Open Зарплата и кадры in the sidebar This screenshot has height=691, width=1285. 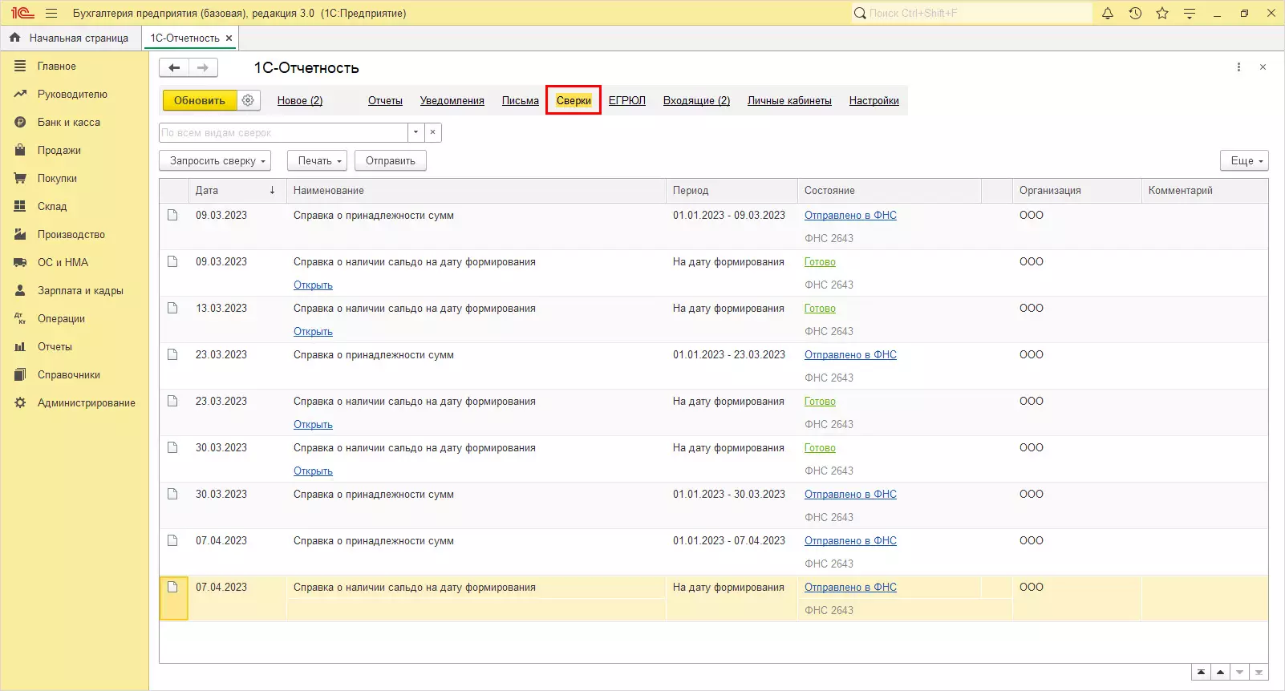[80, 291]
